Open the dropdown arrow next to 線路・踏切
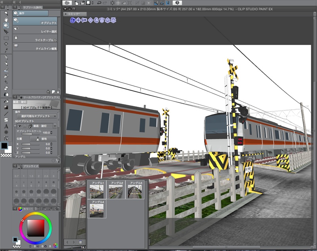The width and height of the screenshot is (317, 251). (x=55, y=126)
